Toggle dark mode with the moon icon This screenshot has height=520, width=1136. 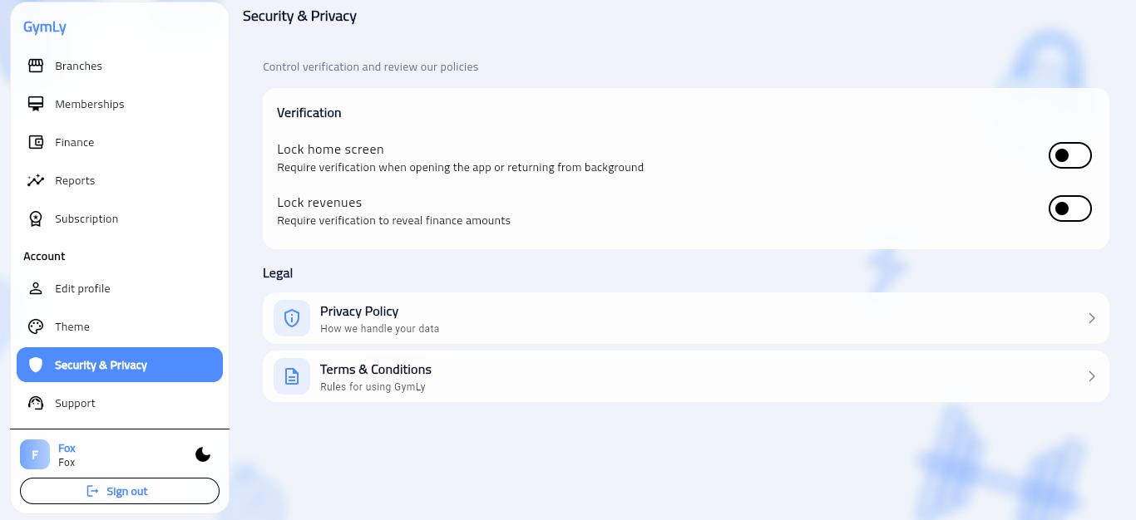(203, 454)
